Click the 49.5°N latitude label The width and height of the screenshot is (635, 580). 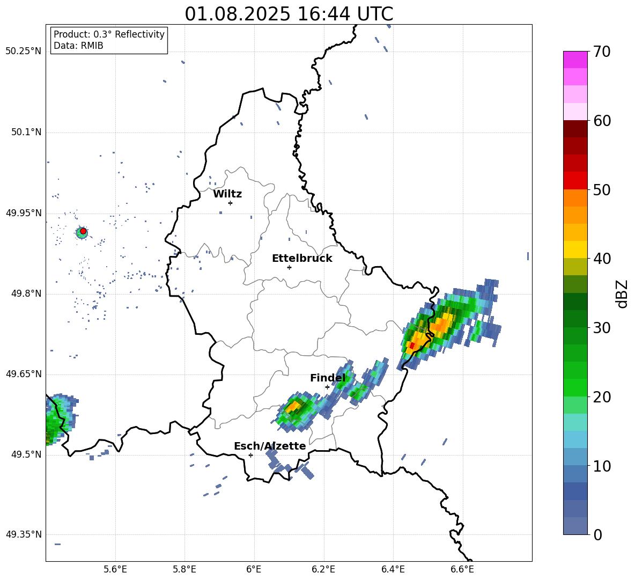pyautogui.click(x=26, y=454)
